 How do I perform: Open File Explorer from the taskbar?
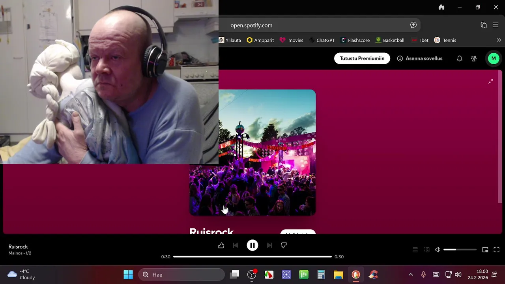pyautogui.click(x=339, y=275)
